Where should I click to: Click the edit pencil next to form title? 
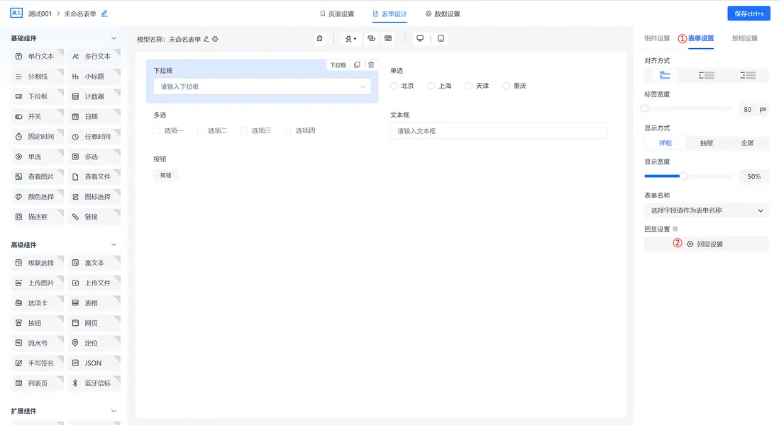[x=104, y=14]
